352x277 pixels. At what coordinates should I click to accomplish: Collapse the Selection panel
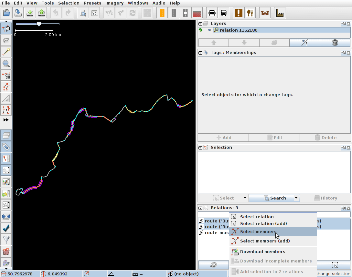200,148
